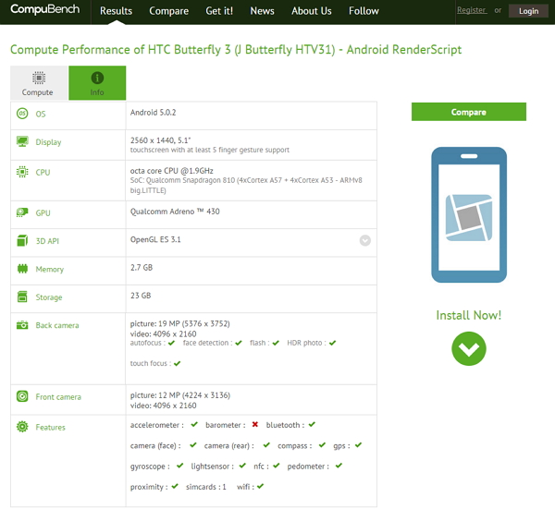Screen dimensions: 555x509
Task: Click the Features gear icon
Action: (22, 427)
